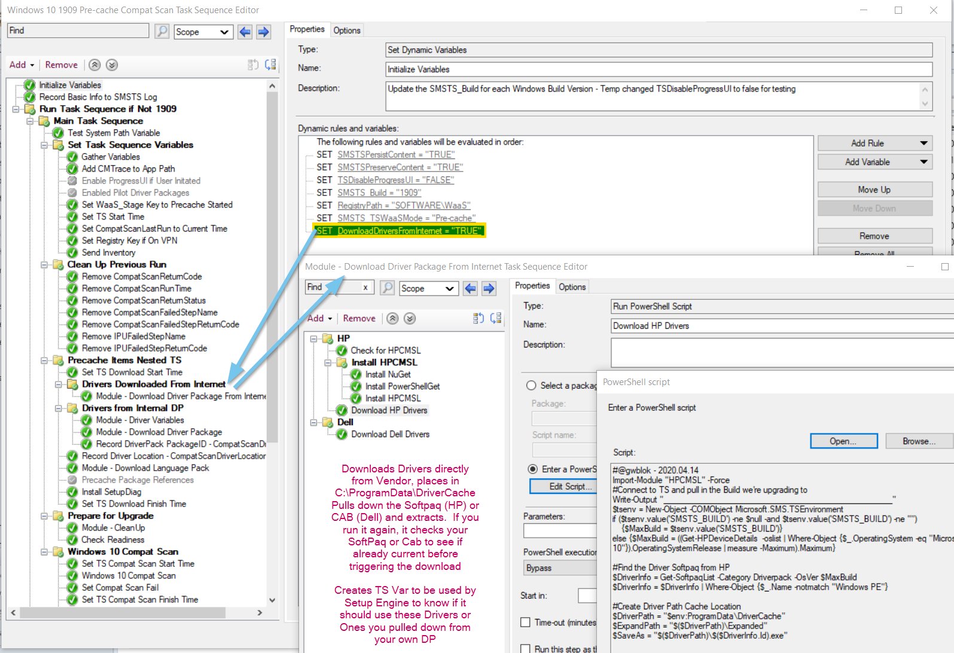Click Remove in the main editor toolbar
Screen dimensions: 954x653
[x=62, y=65]
